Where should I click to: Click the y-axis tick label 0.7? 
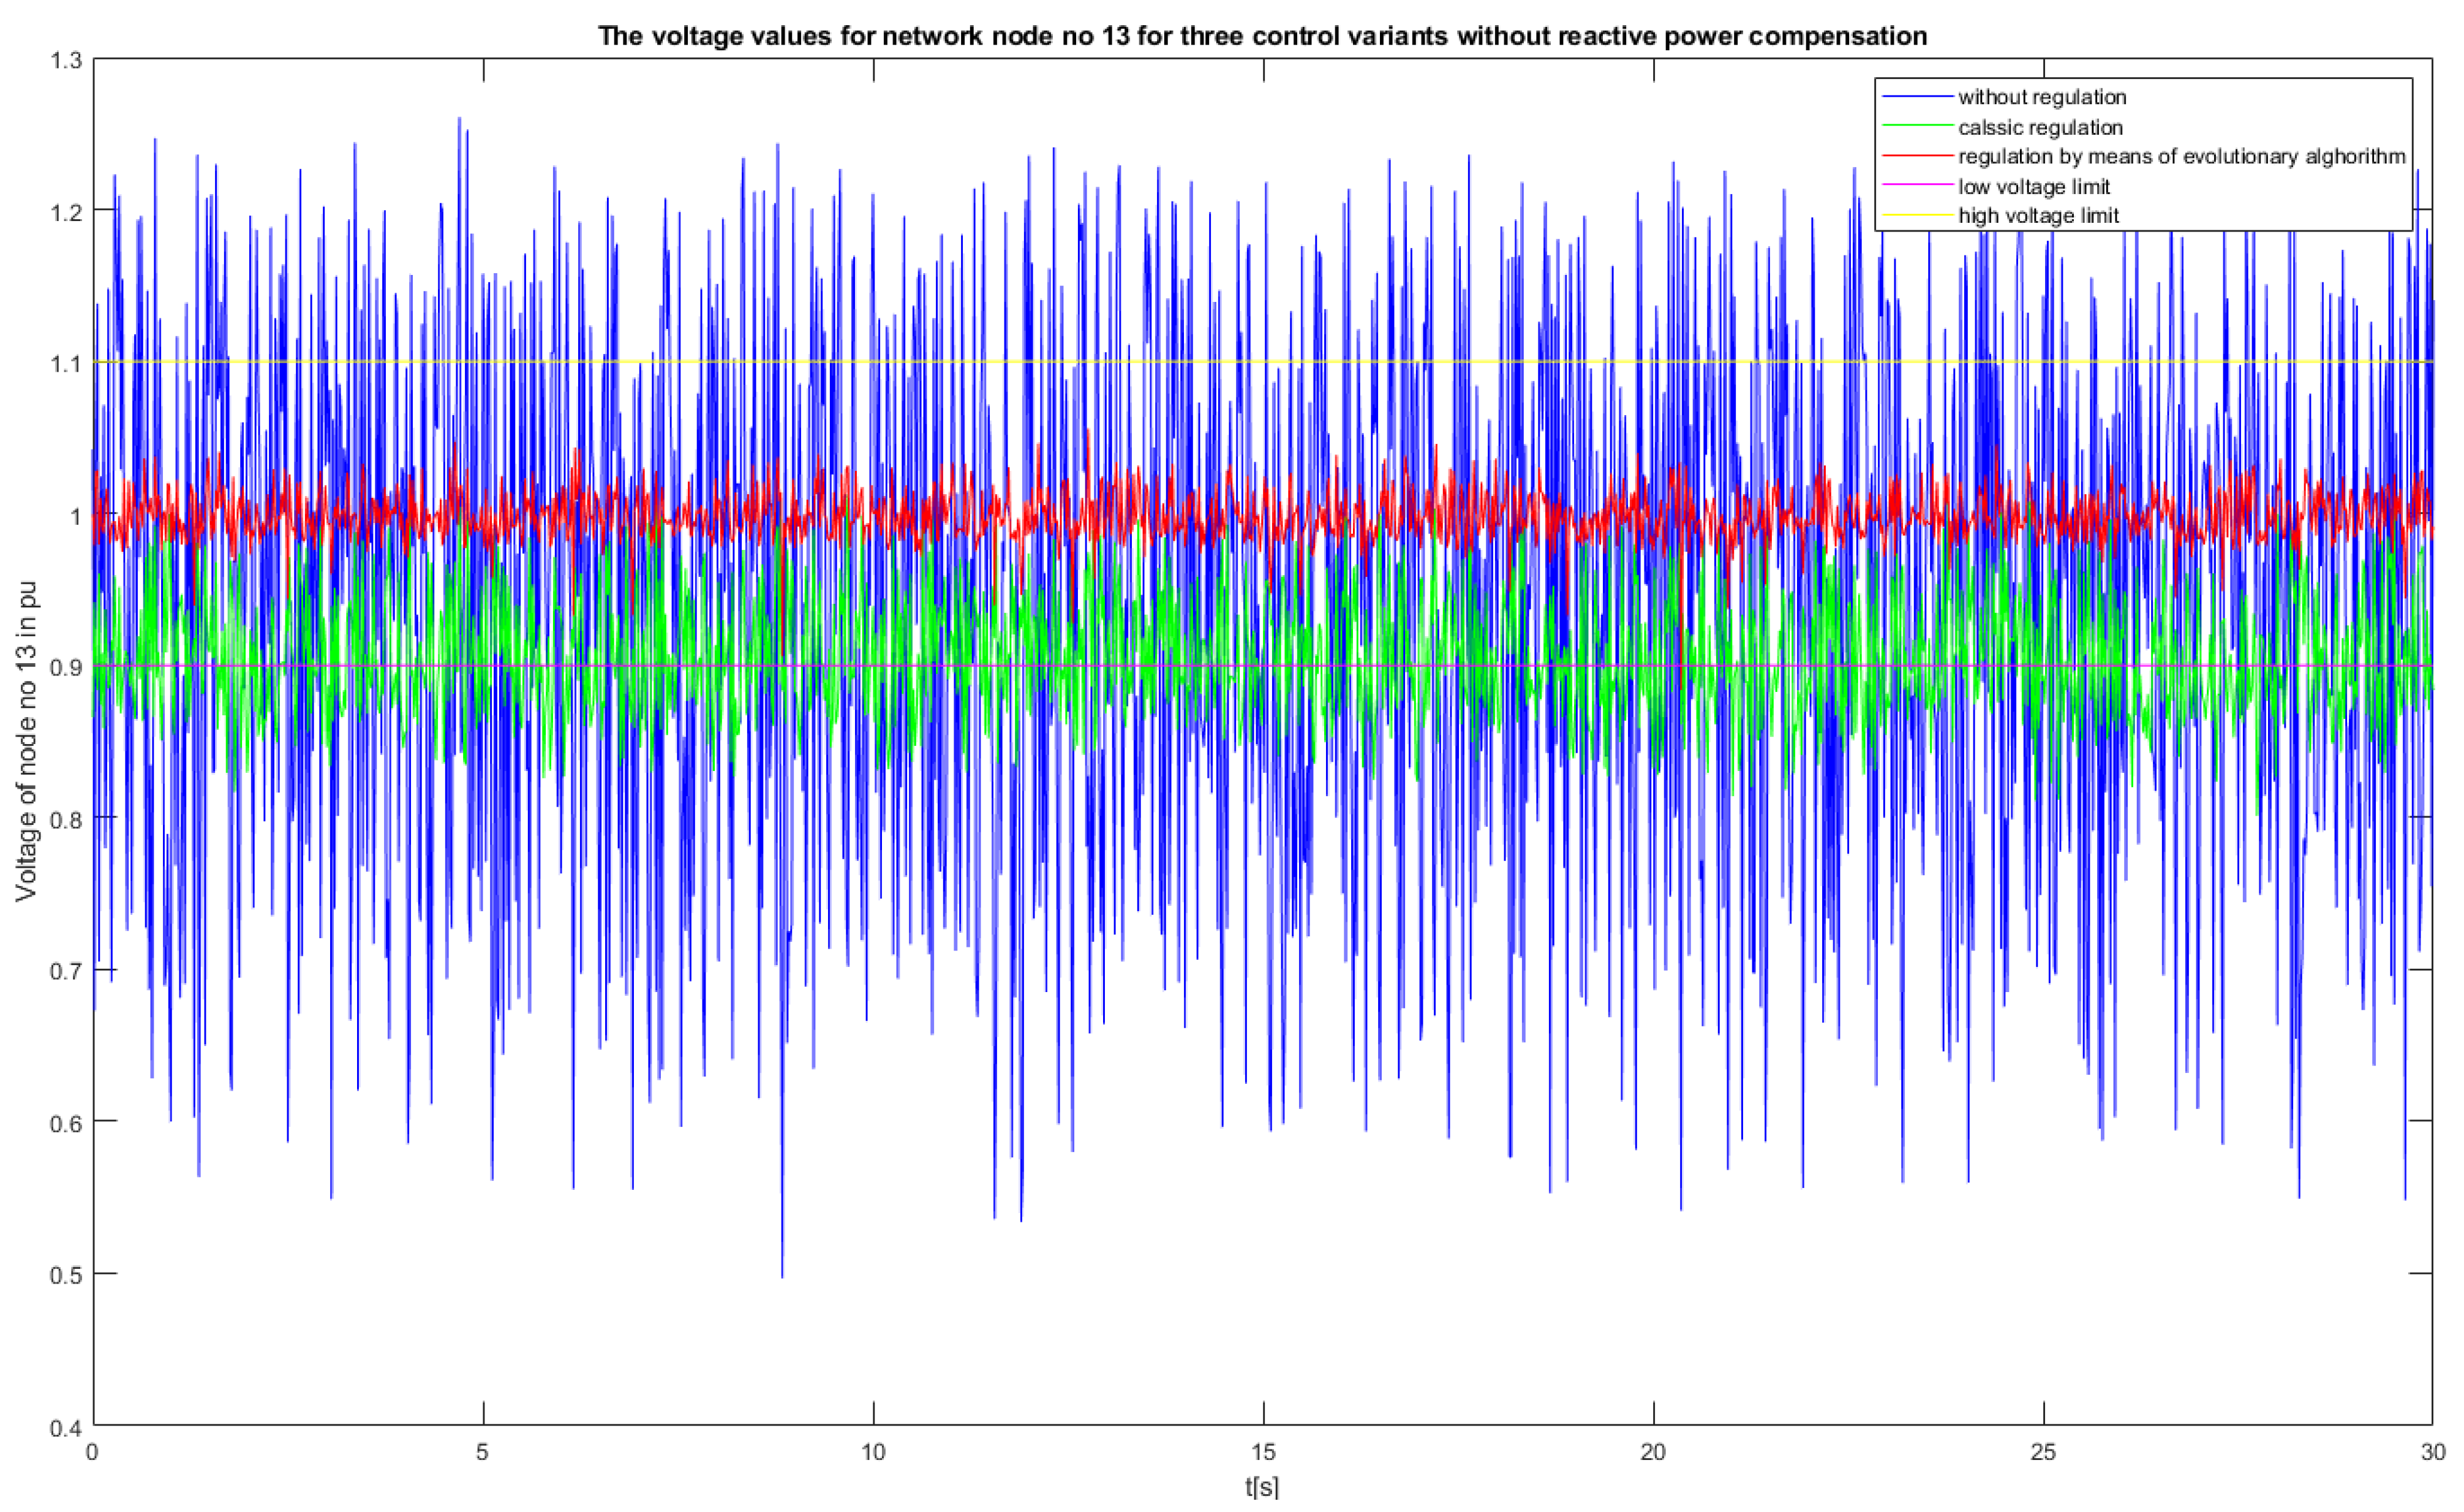(65, 970)
